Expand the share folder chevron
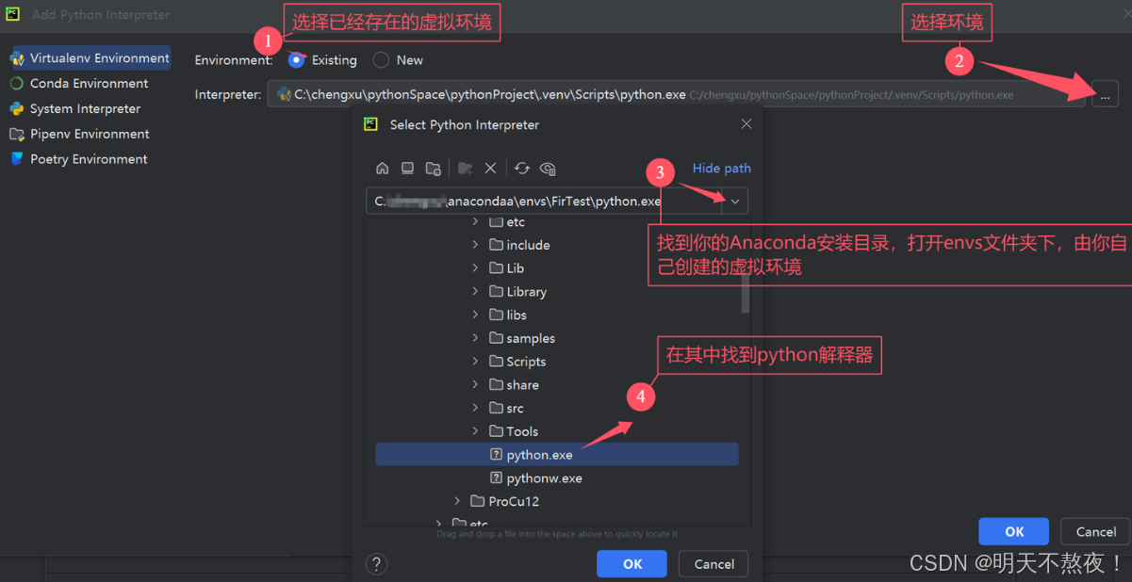 click(x=475, y=385)
